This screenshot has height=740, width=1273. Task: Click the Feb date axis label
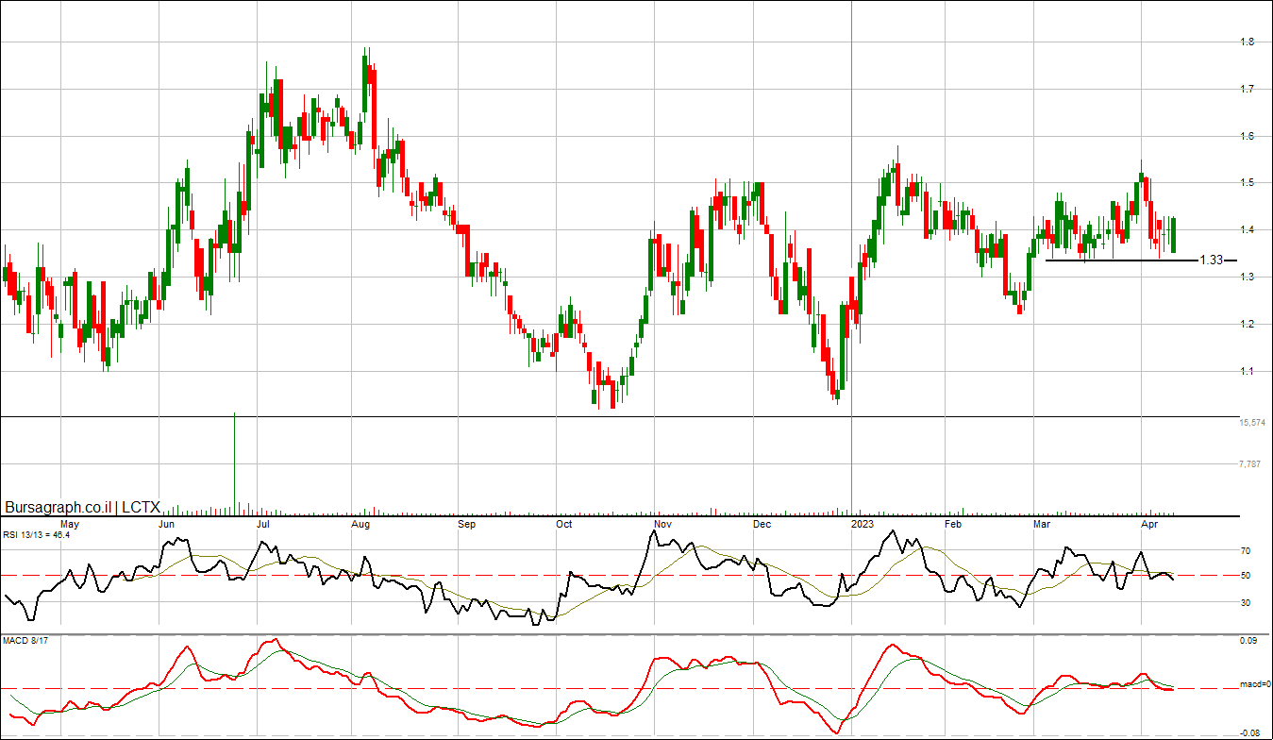[954, 523]
